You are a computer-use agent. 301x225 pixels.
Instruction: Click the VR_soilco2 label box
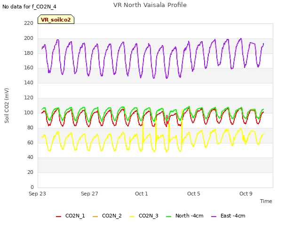(56, 19)
